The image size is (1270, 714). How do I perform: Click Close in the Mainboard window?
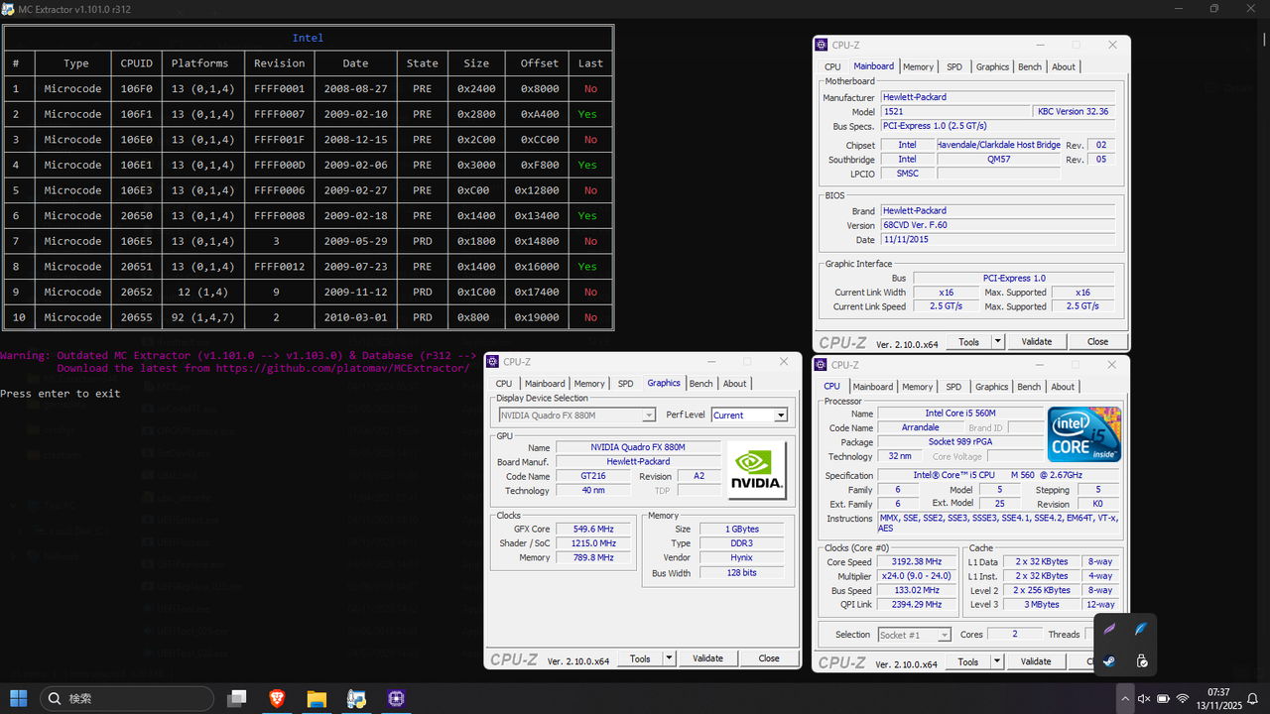(1097, 342)
